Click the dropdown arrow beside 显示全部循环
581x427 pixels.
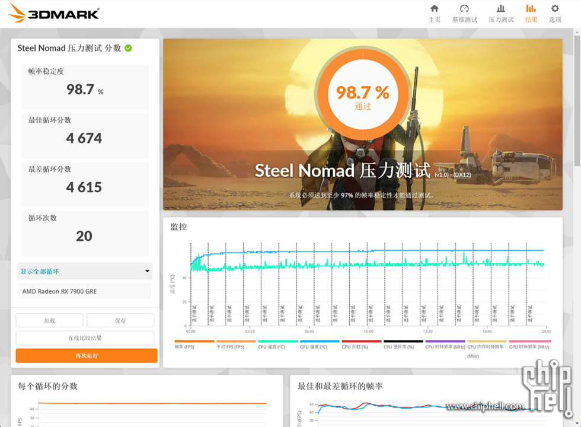(147, 272)
